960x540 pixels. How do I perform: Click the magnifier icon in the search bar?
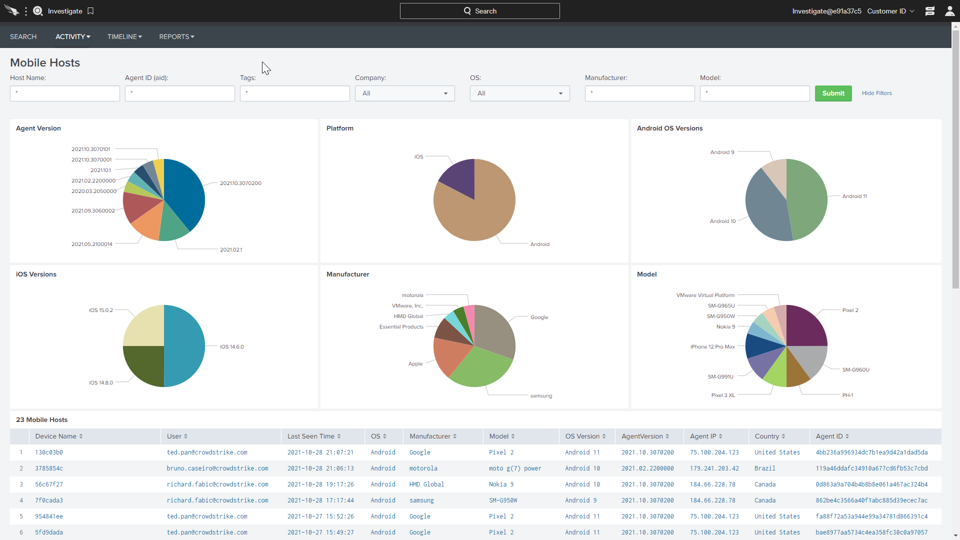pyautogui.click(x=467, y=11)
